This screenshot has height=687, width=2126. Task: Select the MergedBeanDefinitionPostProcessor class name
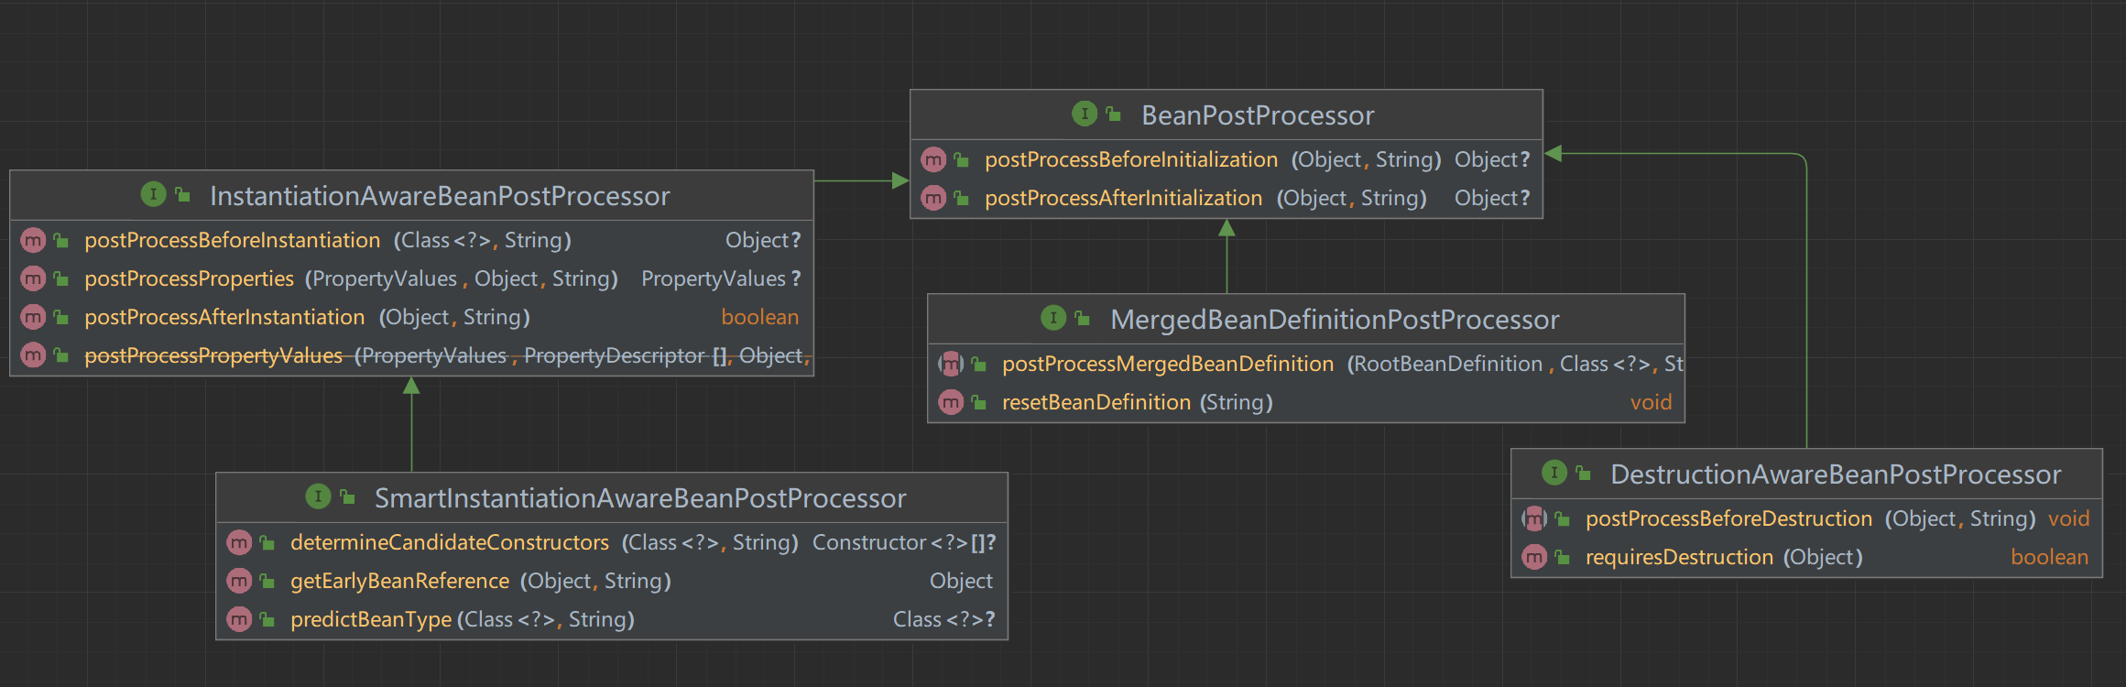1335,320
